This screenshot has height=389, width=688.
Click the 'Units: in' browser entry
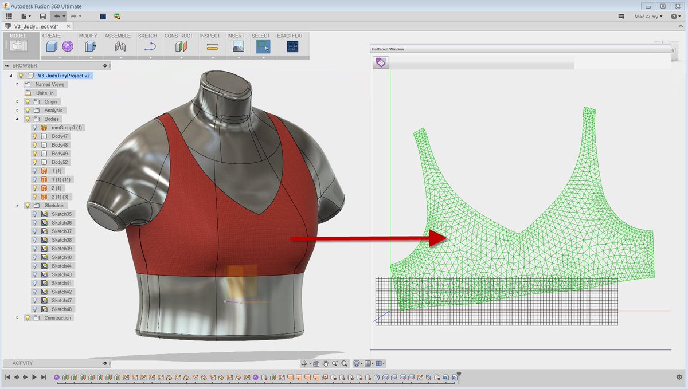click(45, 93)
